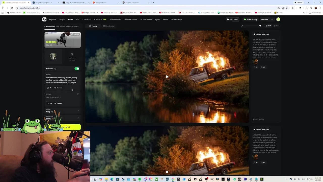
Task: Click the browser back arrow
Action: pyautogui.click(x=3, y=8)
